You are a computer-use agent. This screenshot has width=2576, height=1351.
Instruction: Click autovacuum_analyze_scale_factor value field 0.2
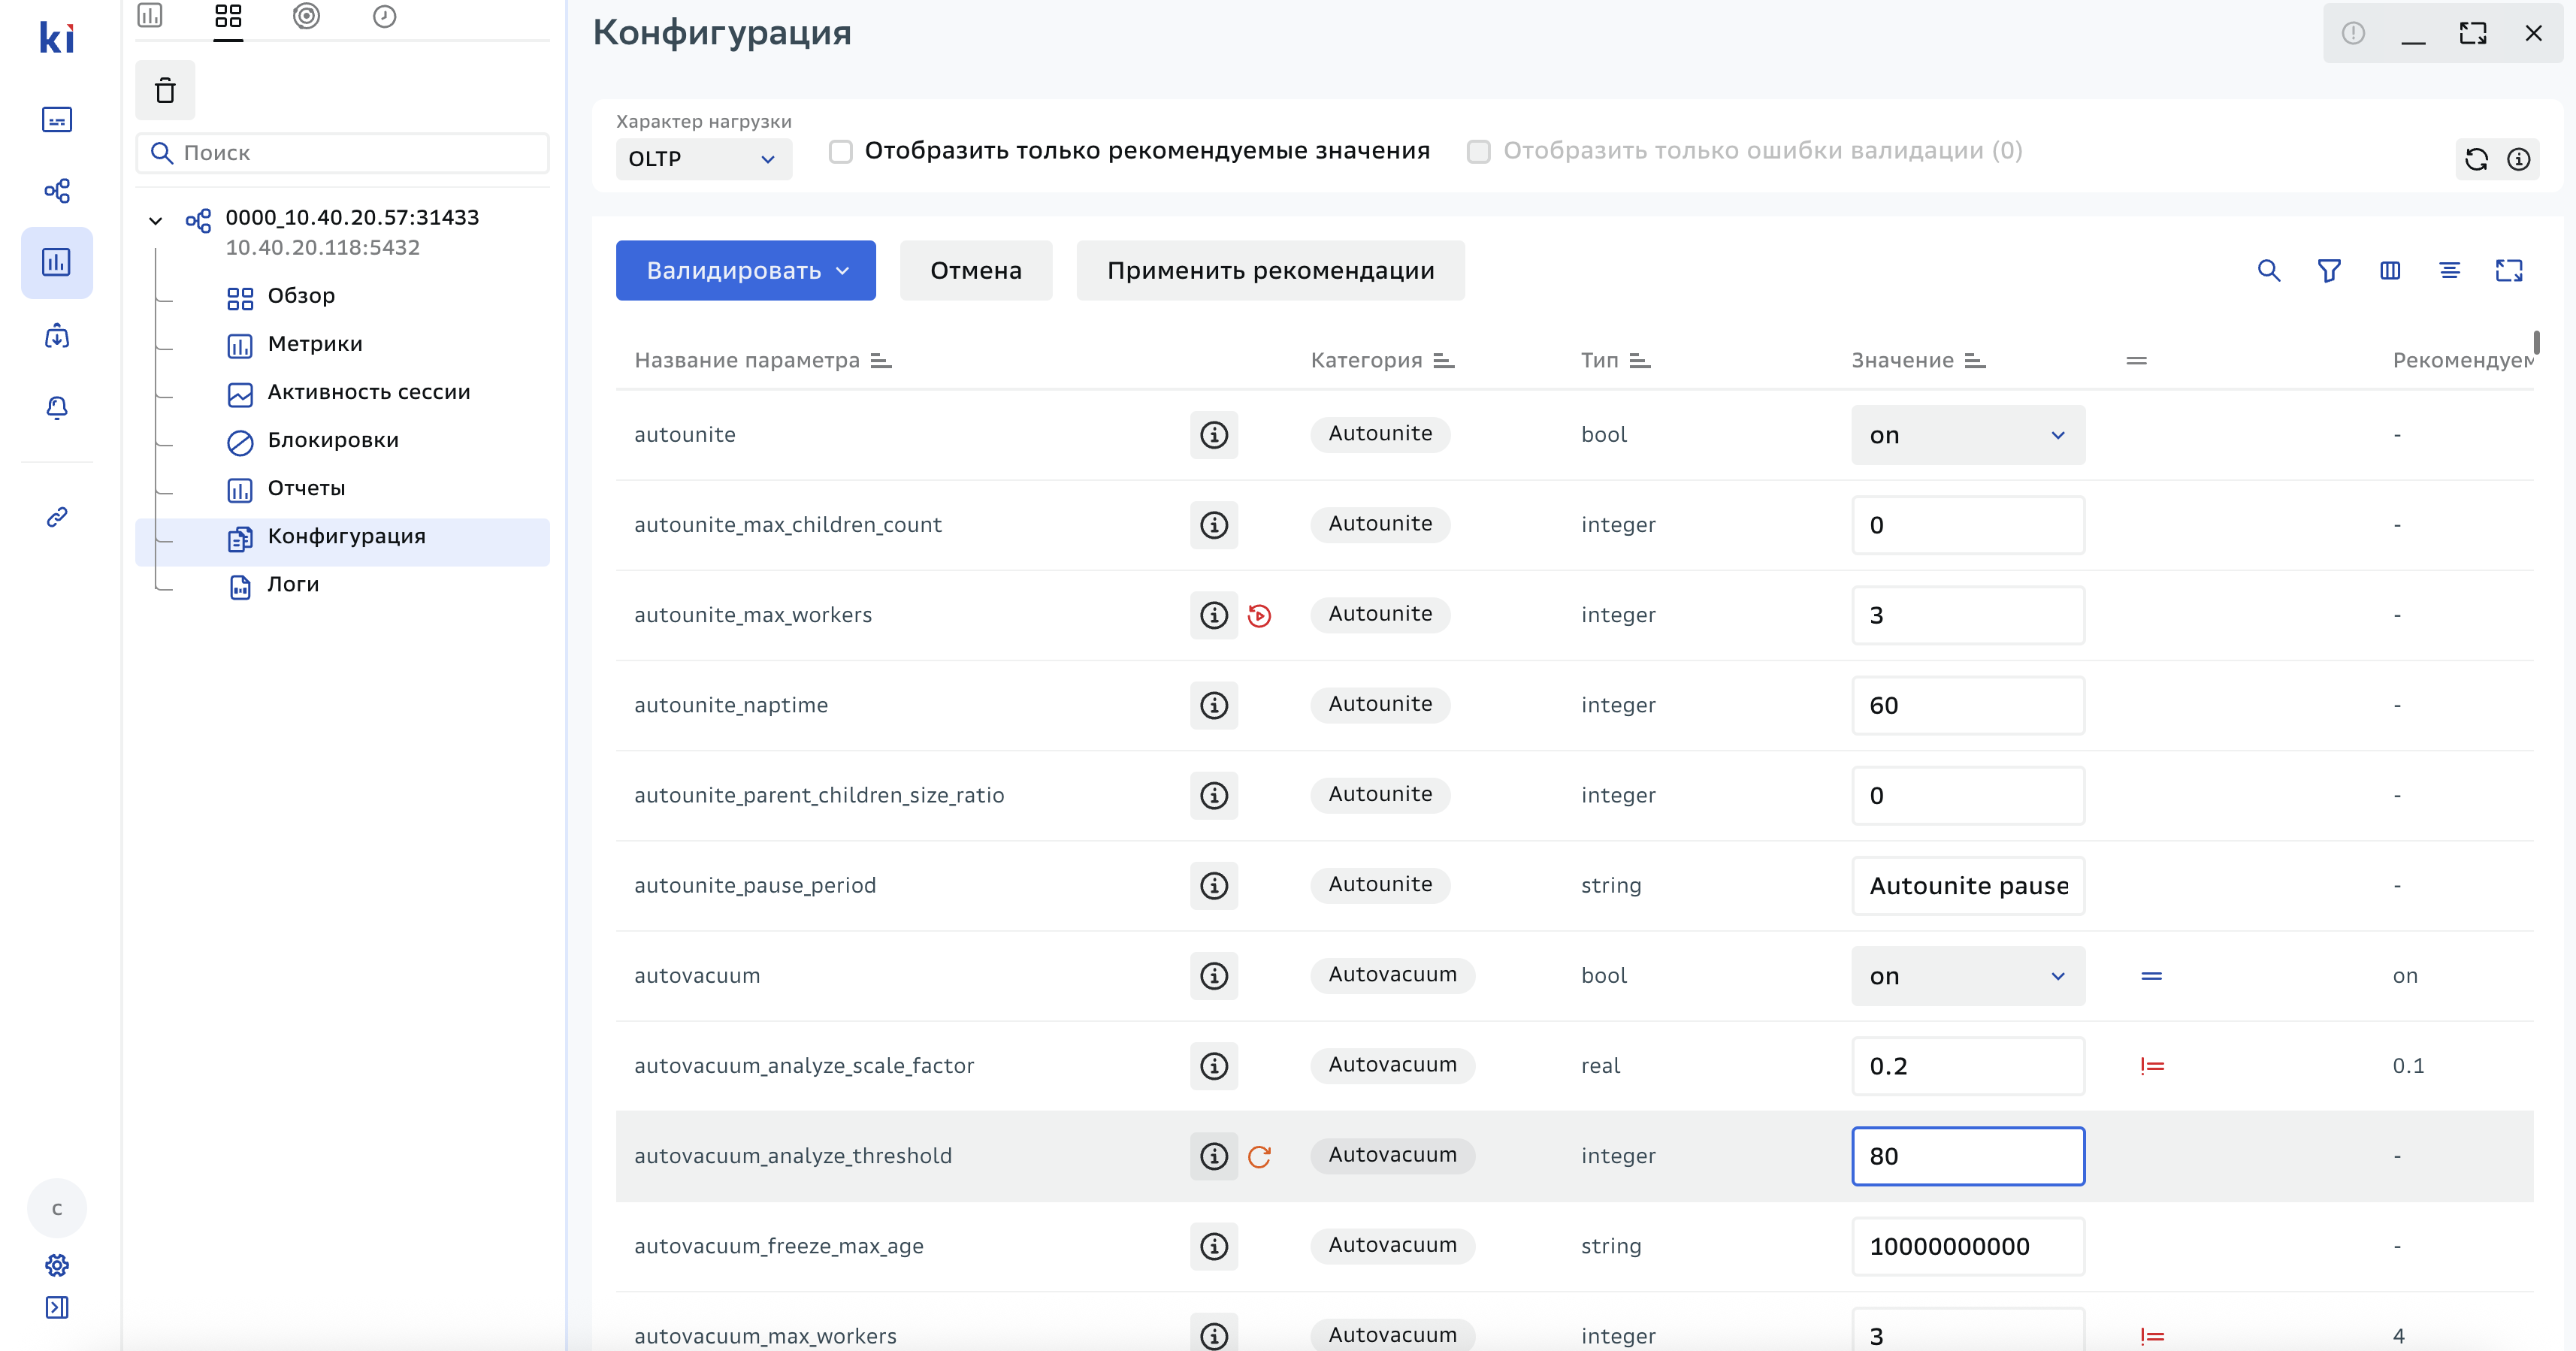pos(1968,1066)
